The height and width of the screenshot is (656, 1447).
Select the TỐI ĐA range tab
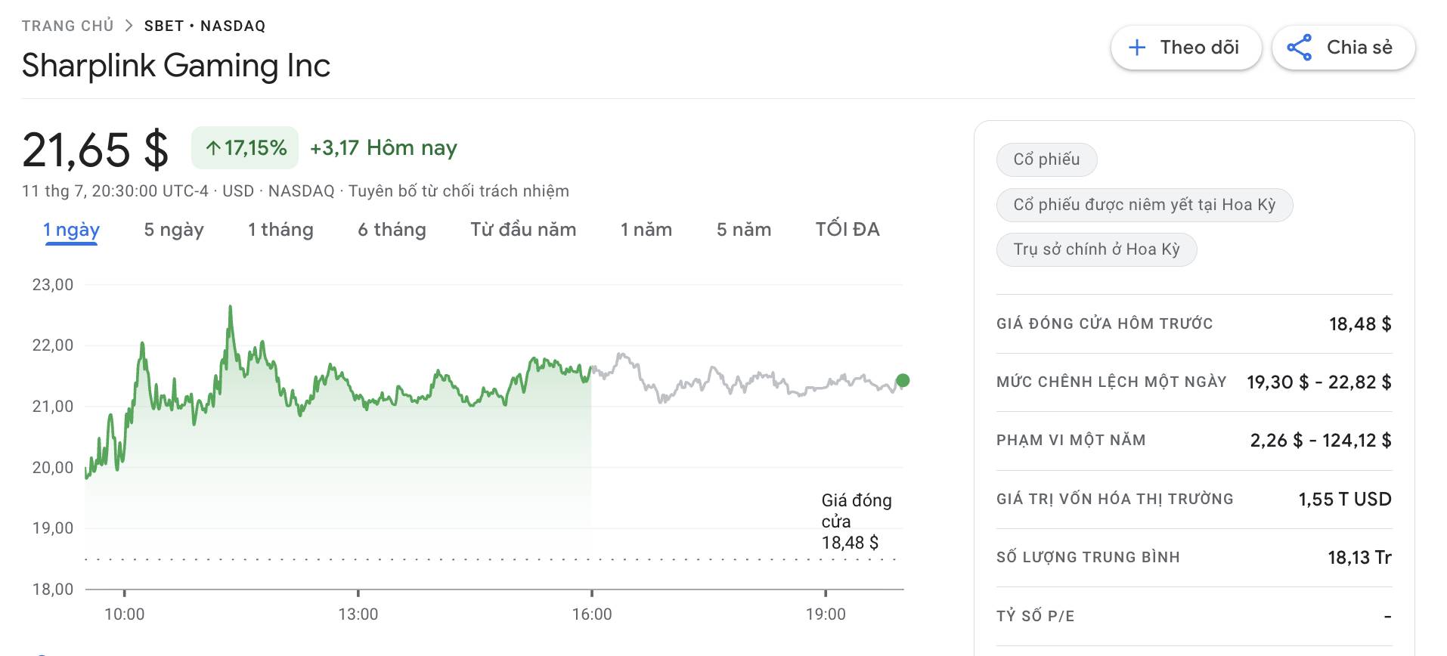pyautogui.click(x=847, y=230)
